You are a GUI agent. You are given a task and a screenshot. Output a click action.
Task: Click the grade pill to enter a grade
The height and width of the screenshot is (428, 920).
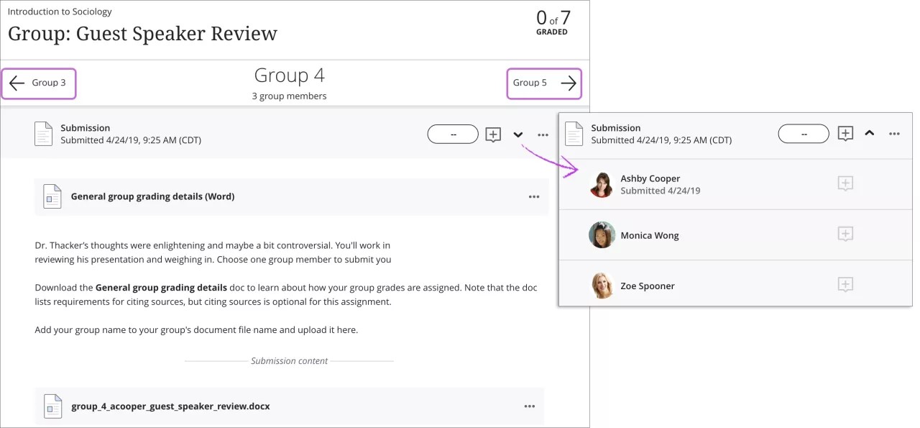453,134
